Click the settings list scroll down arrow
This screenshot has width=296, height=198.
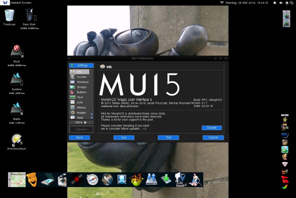point(92,118)
